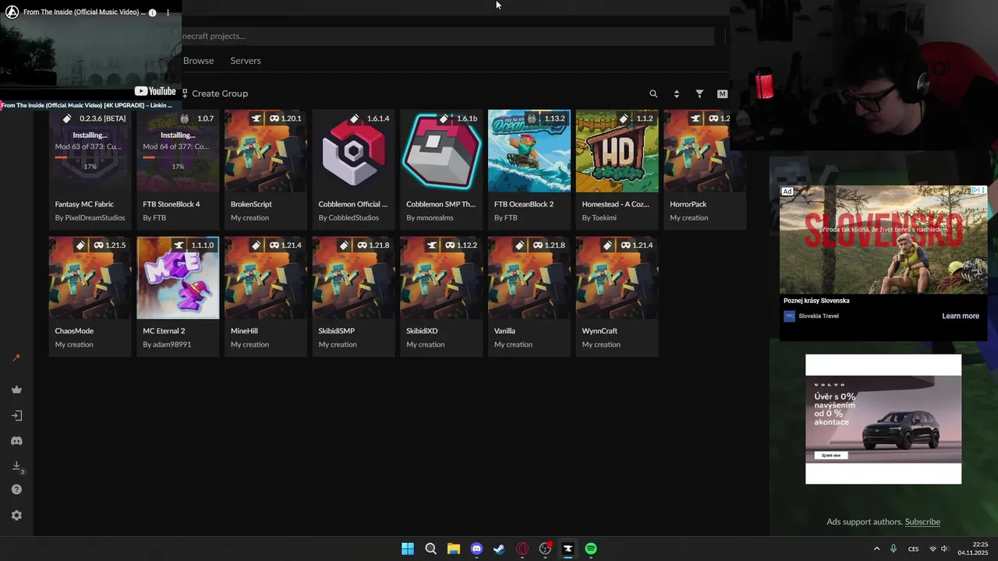
Task: Click the video title in YouTube overlay
Action: click(x=84, y=12)
